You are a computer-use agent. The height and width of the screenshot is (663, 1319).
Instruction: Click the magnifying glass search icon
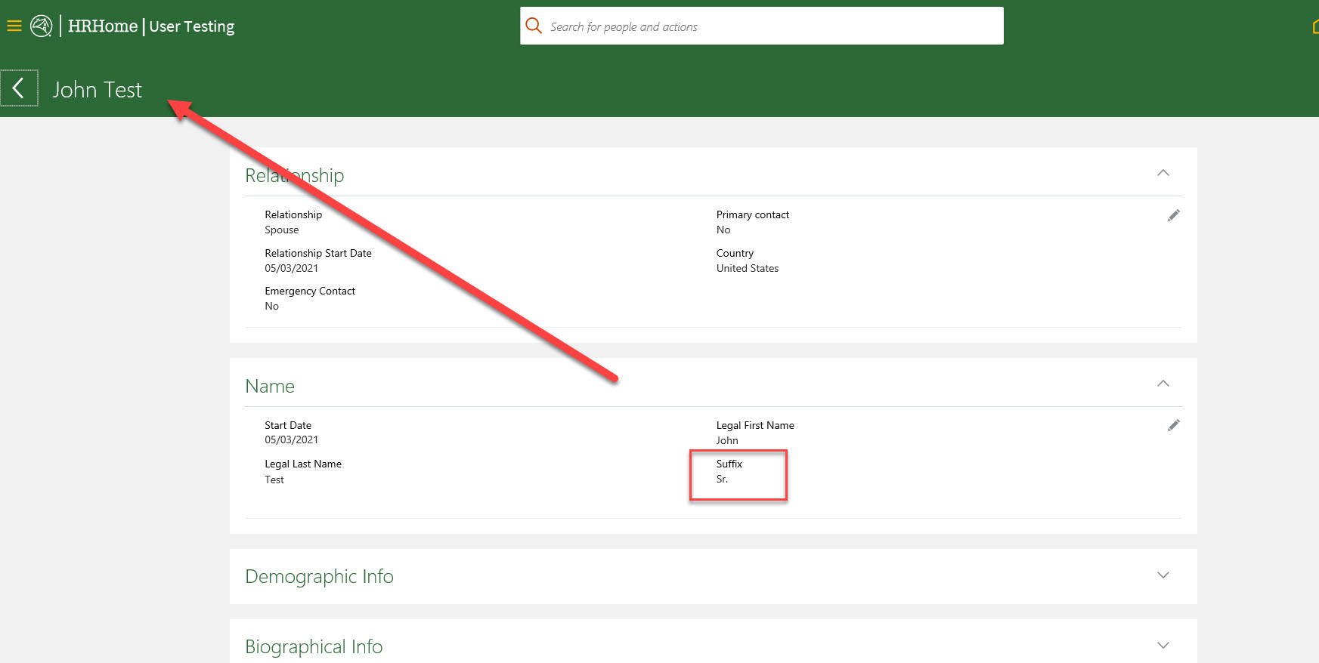(x=534, y=26)
